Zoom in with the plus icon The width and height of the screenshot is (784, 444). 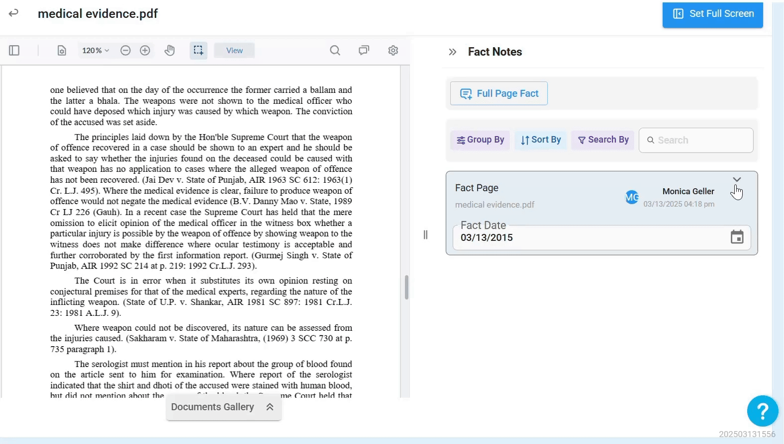145,50
